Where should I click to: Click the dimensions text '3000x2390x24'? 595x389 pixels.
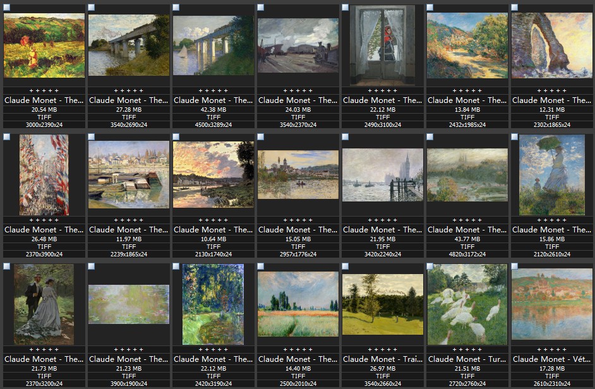44,124
